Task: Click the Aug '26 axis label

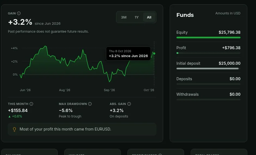Action: 65,90
